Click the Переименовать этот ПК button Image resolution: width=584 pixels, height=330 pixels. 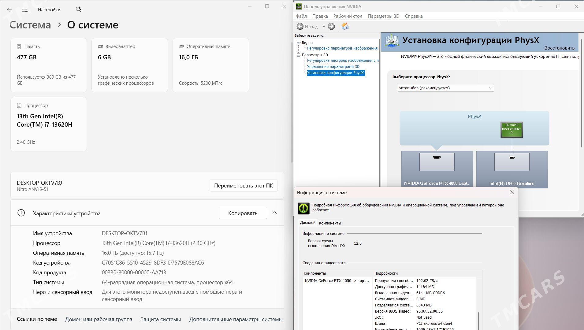[x=244, y=185]
